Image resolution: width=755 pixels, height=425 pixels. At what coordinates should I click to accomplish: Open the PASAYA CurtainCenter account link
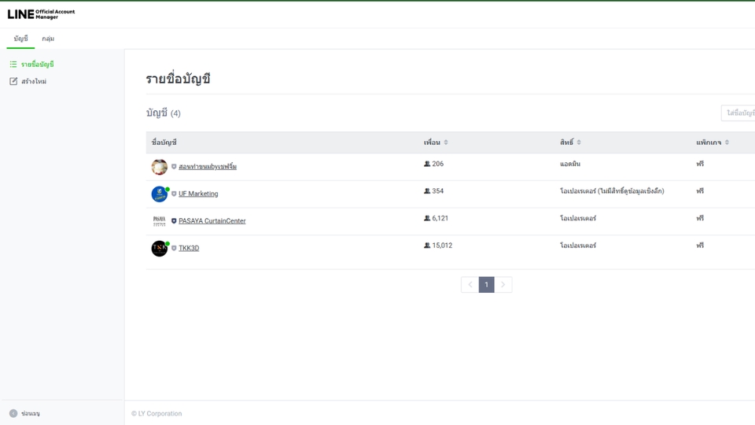click(x=212, y=220)
